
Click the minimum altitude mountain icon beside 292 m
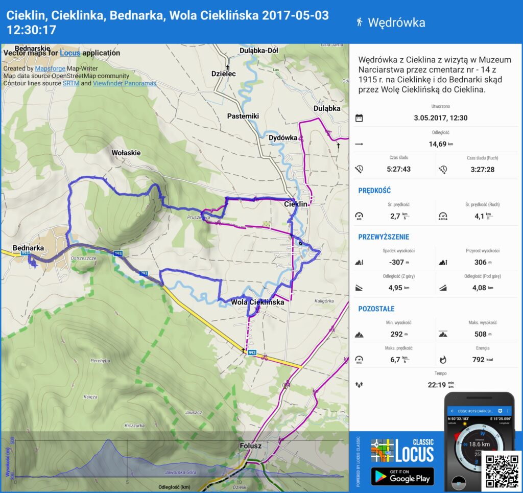[x=359, y=335]
